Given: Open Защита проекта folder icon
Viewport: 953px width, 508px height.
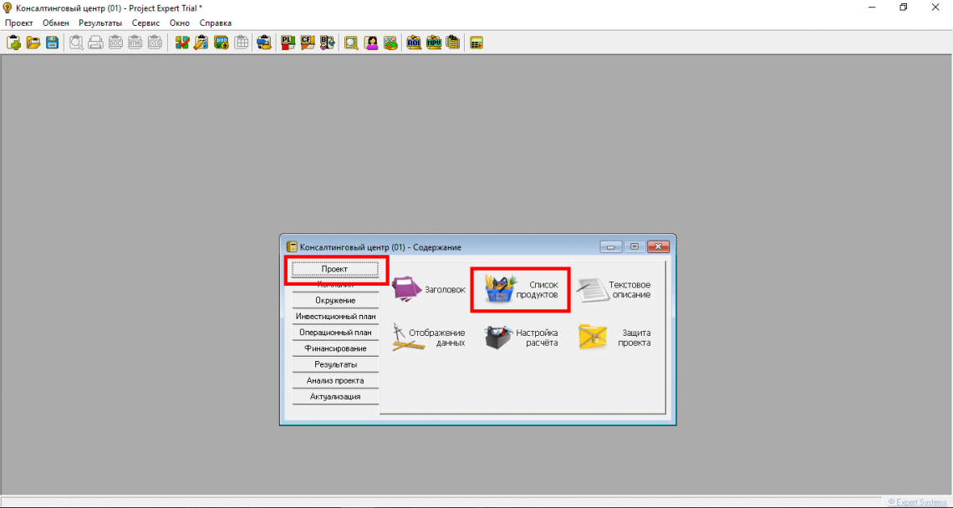Looking at the screenshot, I should (x=614, y=338).
